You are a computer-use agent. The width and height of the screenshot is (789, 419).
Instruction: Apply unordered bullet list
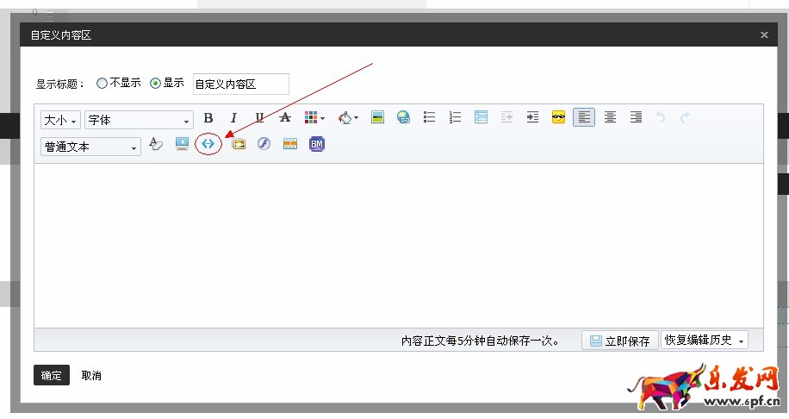429,117
